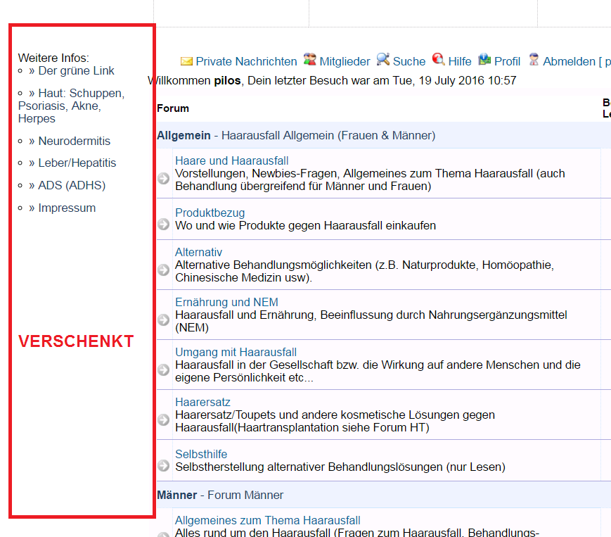
Task: Click arrow icon beside Ernährung und NEM
Action: click(164, 320)
